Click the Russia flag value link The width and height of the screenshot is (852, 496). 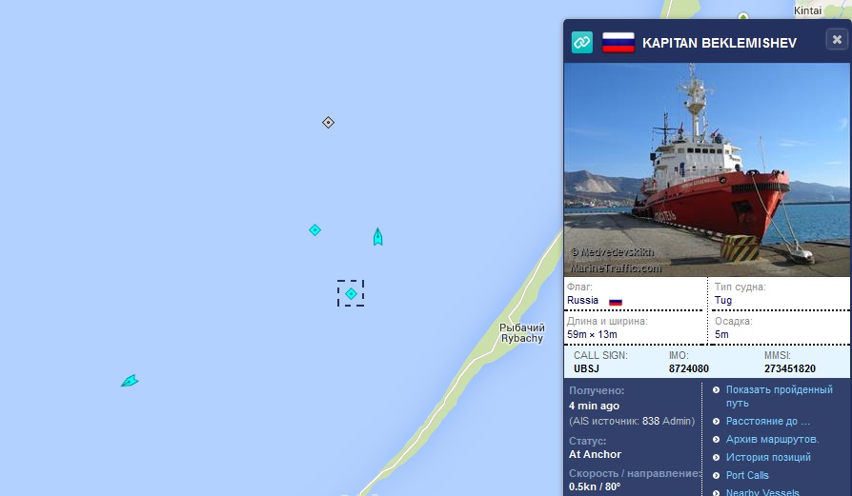(x=582, y=300)
